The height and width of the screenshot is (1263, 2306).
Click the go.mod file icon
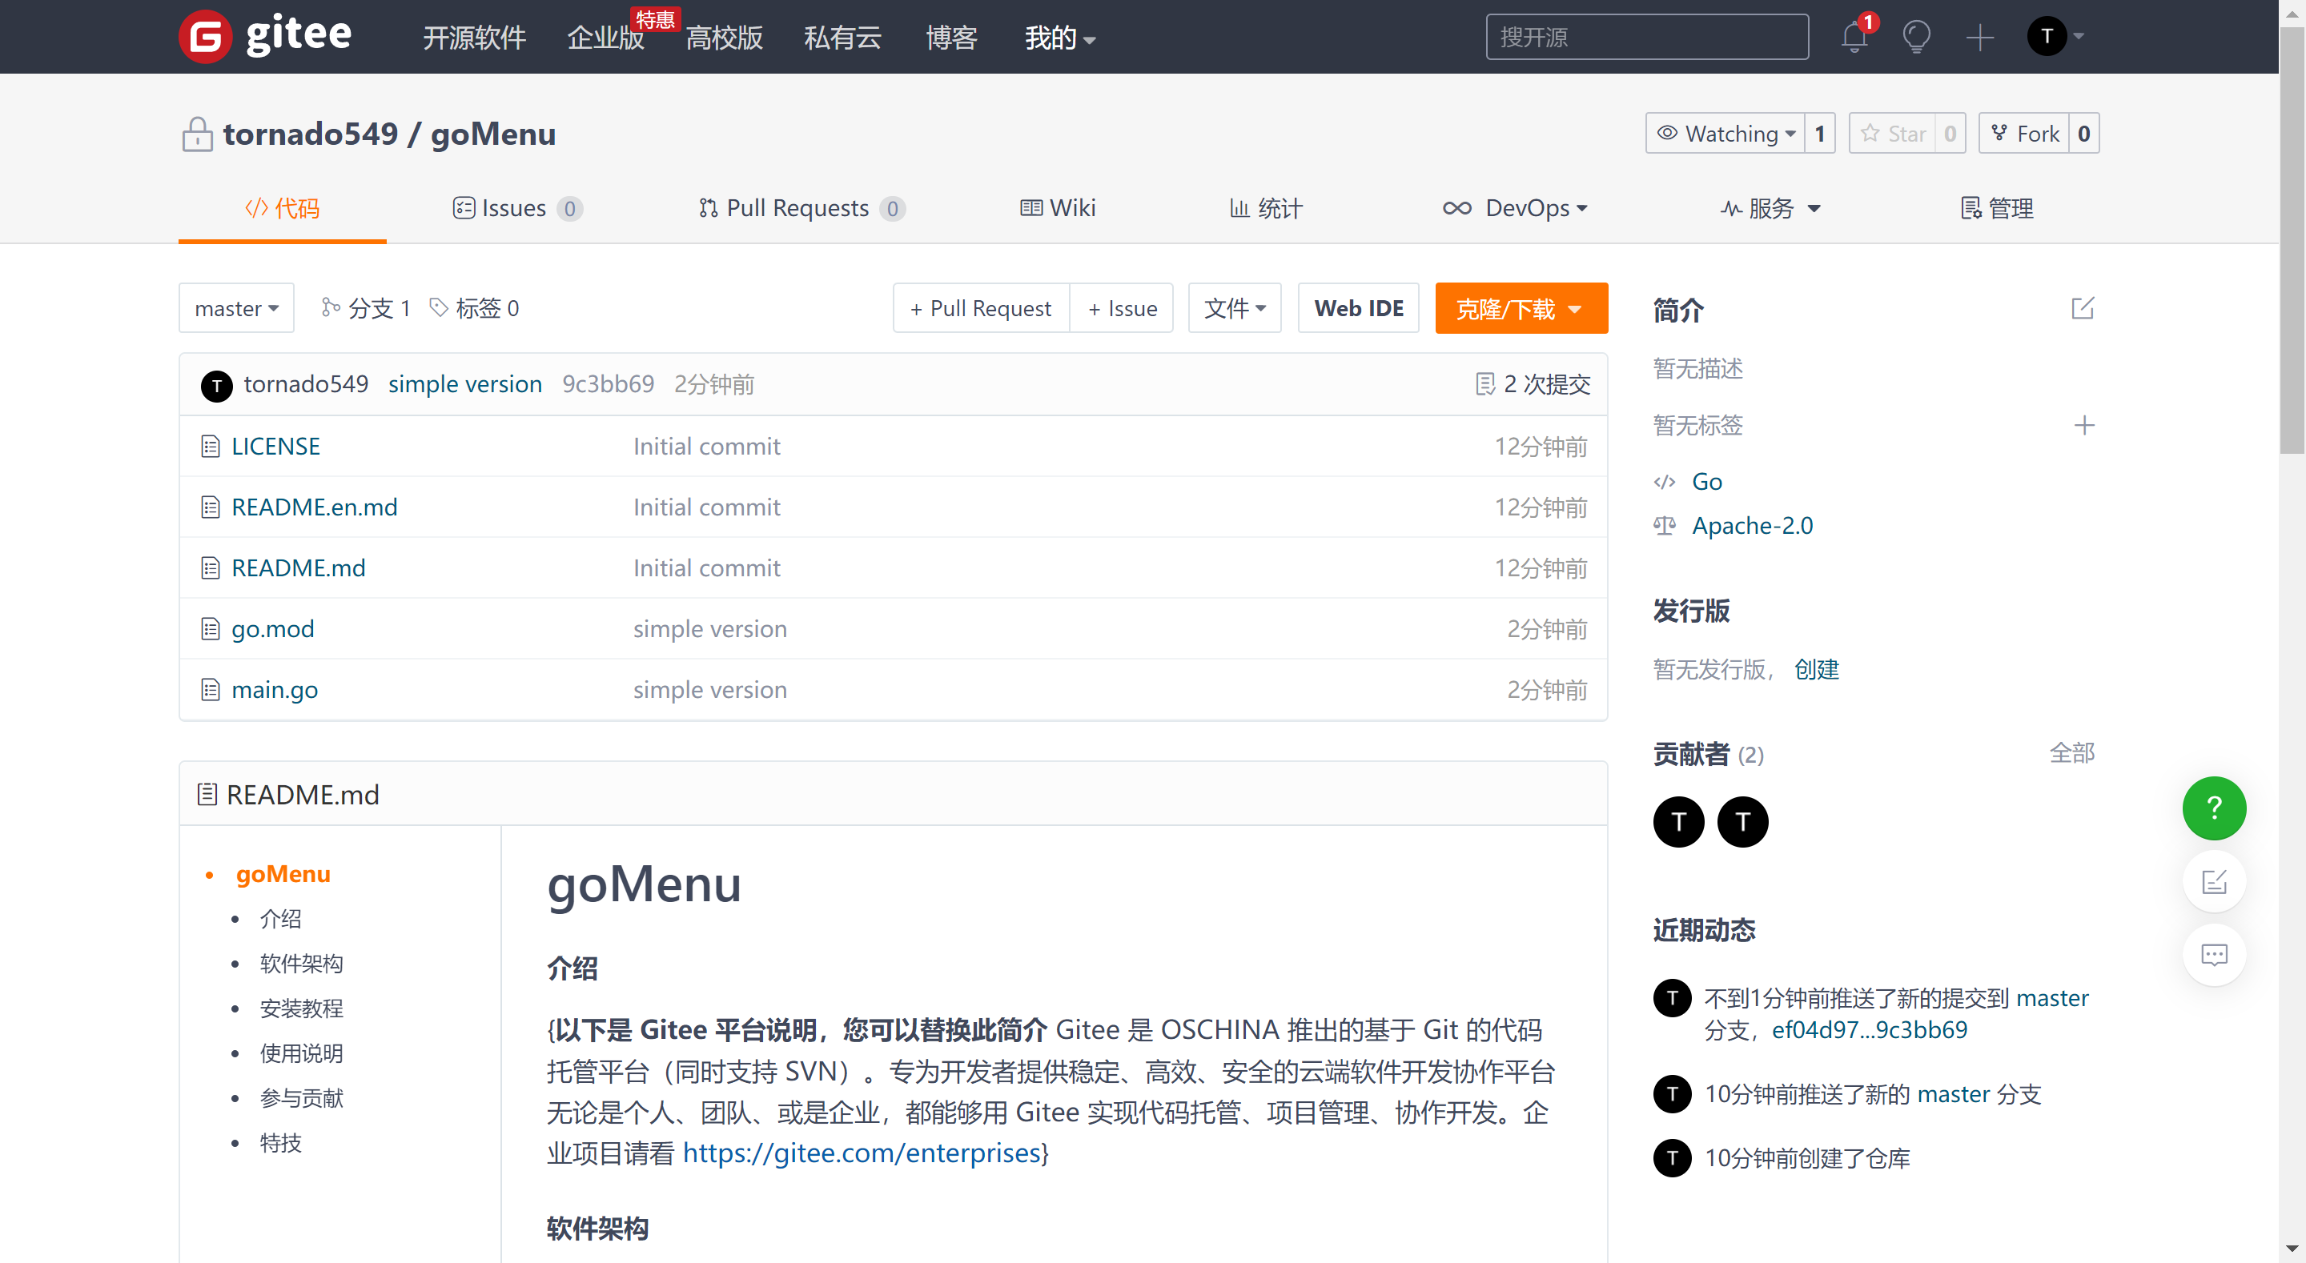click(211, 629)
